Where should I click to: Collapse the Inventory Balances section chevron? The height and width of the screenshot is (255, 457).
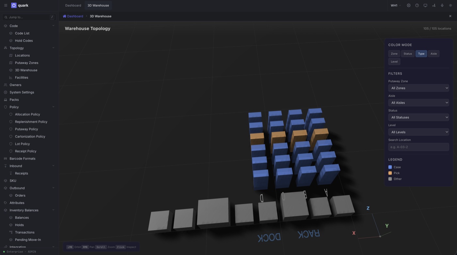[x=53, y=210]
